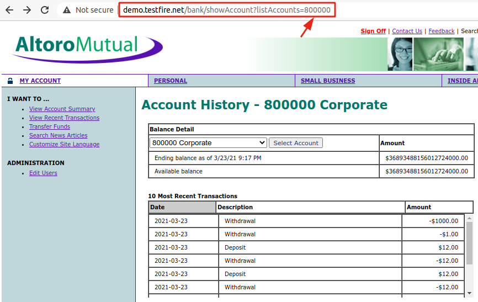Open View Recent Transactions link
The width and height of the screenshot is (478, 302).
[65, 118]
